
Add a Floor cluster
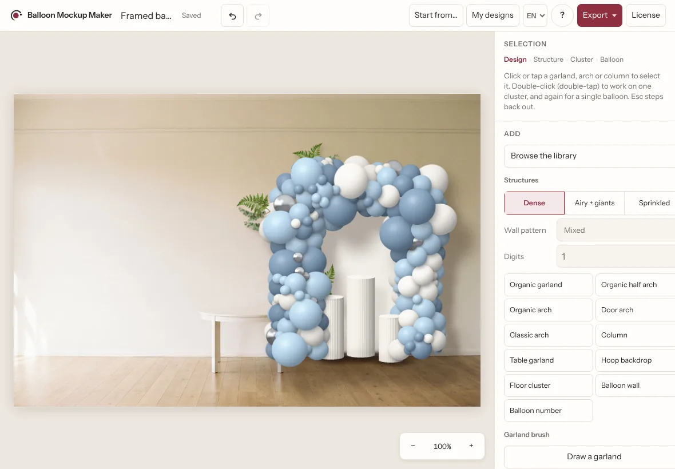coord(549,385)
